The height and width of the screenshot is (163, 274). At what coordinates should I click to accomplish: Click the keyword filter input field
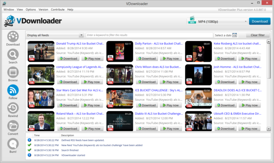(x=150, y=35)
